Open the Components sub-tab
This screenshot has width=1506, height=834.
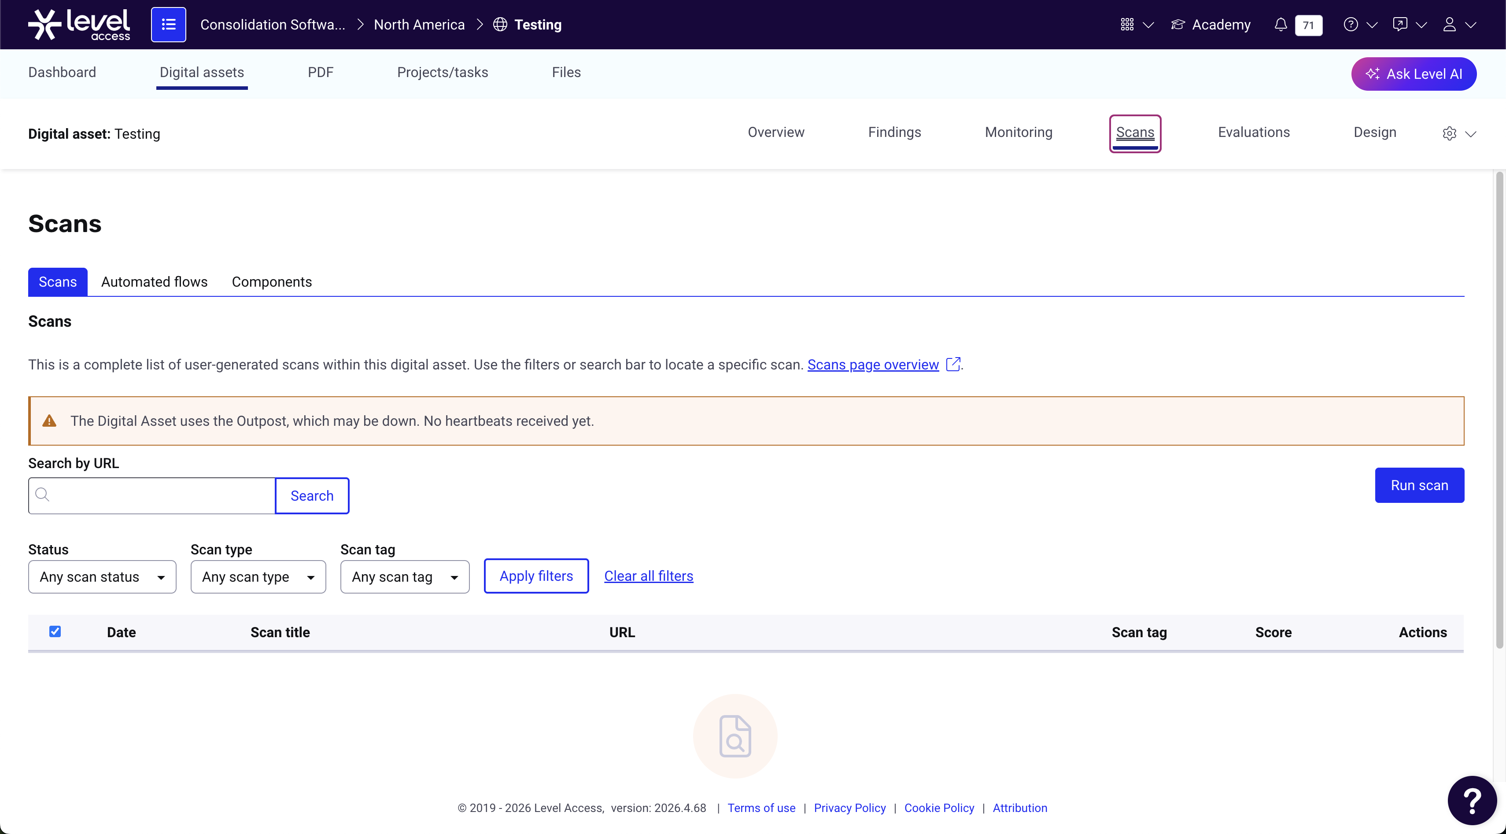(272, 282)
